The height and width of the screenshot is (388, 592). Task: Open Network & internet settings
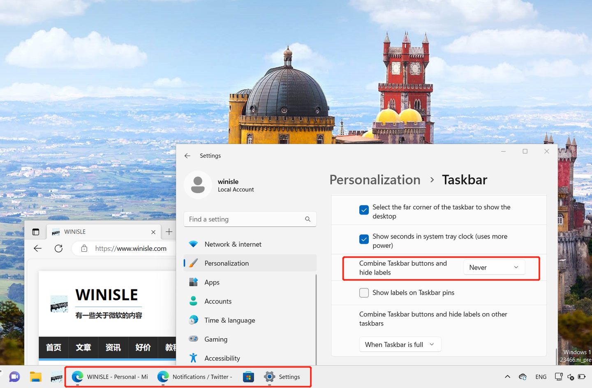point(233,244)
